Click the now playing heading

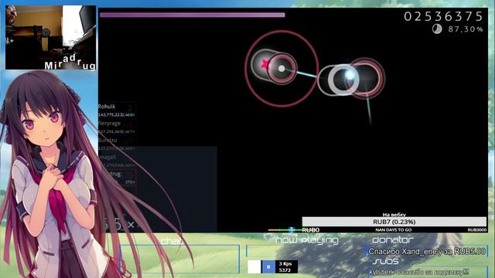(307, 240)
